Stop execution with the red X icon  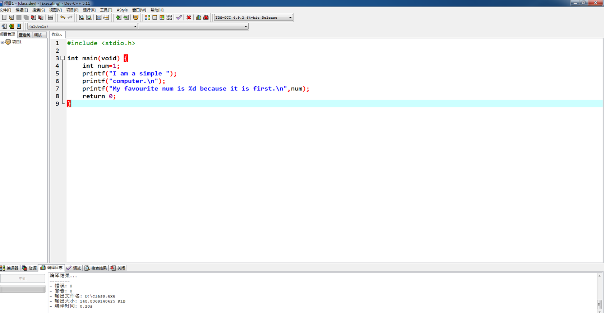coord(189,17)
